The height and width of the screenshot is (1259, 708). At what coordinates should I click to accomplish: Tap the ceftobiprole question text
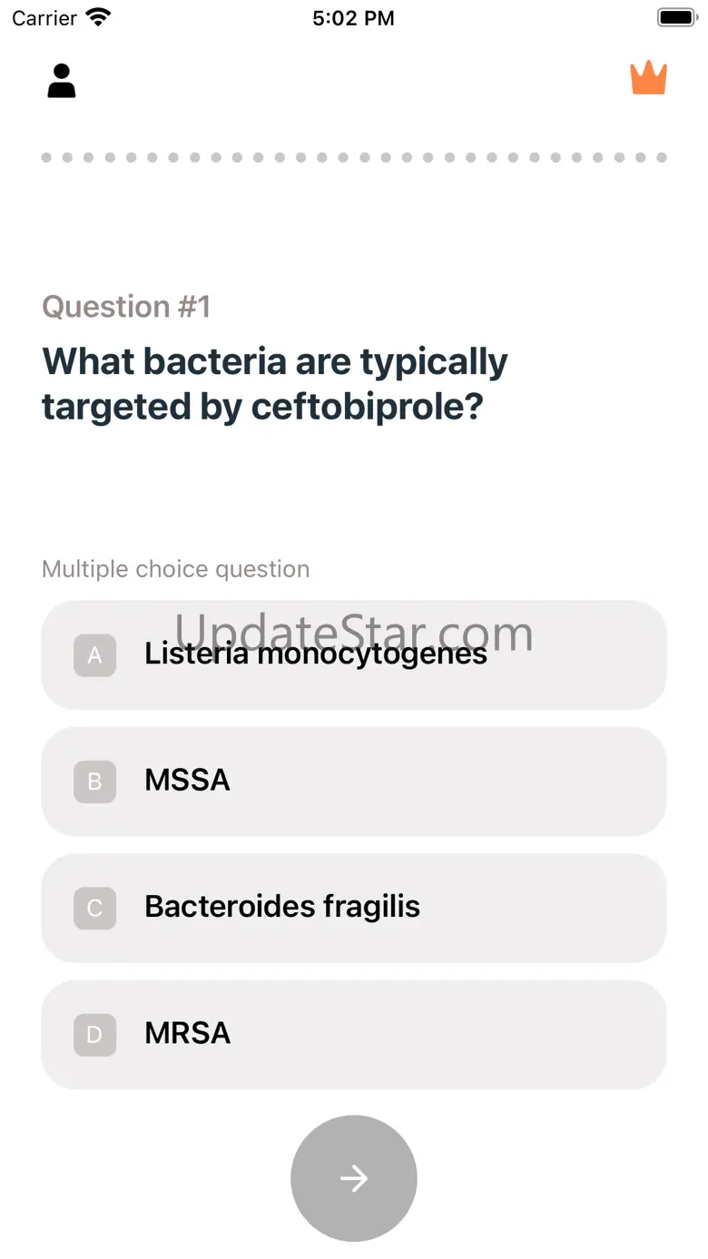click(x=274, y=384)
